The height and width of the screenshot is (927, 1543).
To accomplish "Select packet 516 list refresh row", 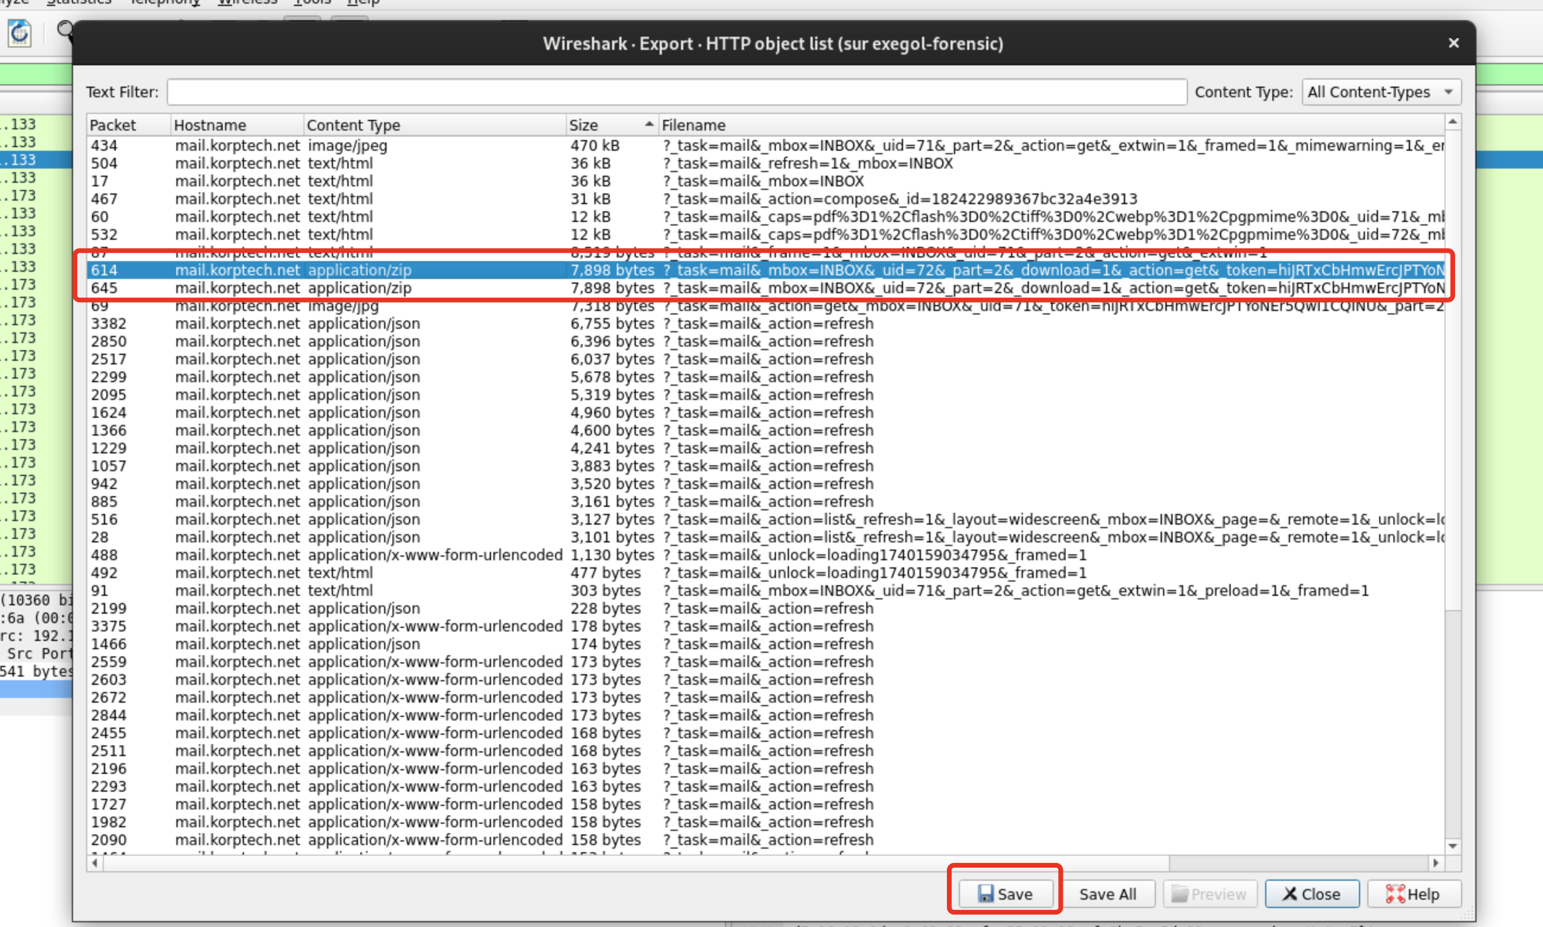I will coord(766,519).
